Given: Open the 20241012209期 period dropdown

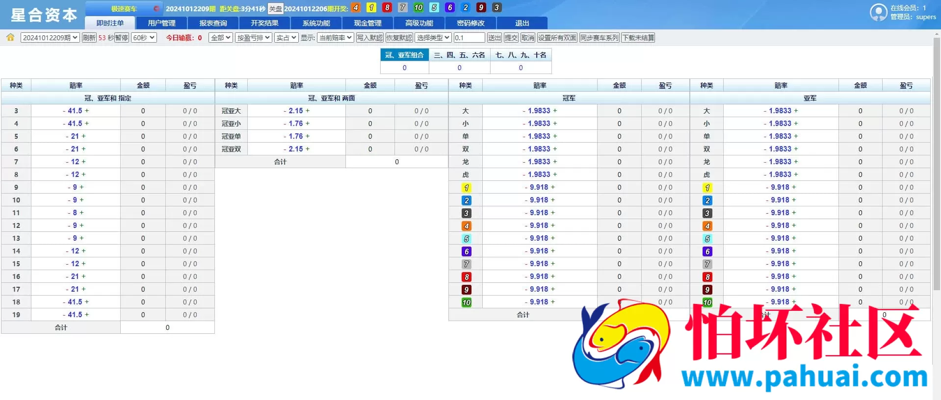Looking at the screenshot, I should (x=50, y=38).
